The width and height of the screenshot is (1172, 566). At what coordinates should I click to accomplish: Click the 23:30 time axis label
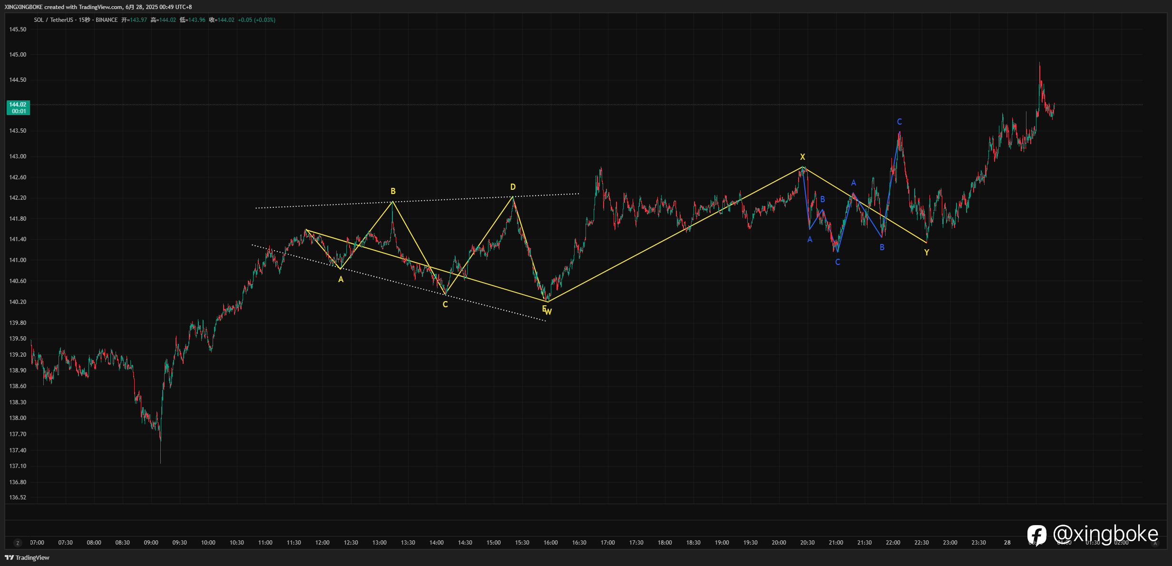(x=979, y=543)
